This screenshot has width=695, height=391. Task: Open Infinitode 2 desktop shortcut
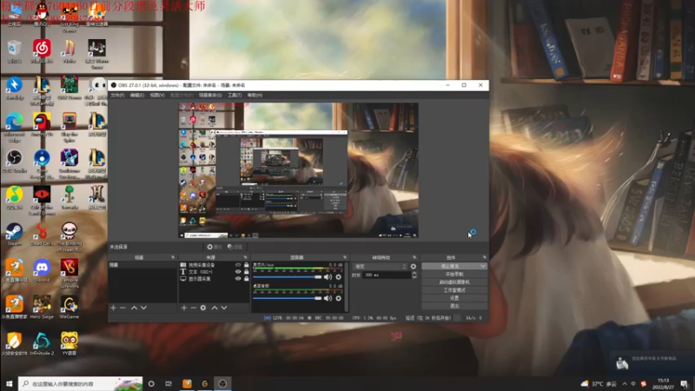tap(42, 344)
